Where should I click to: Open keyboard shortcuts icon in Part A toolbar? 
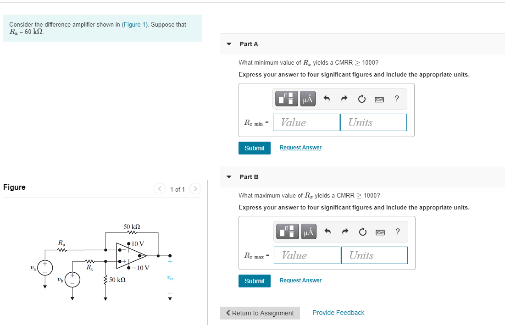point(380,98)
